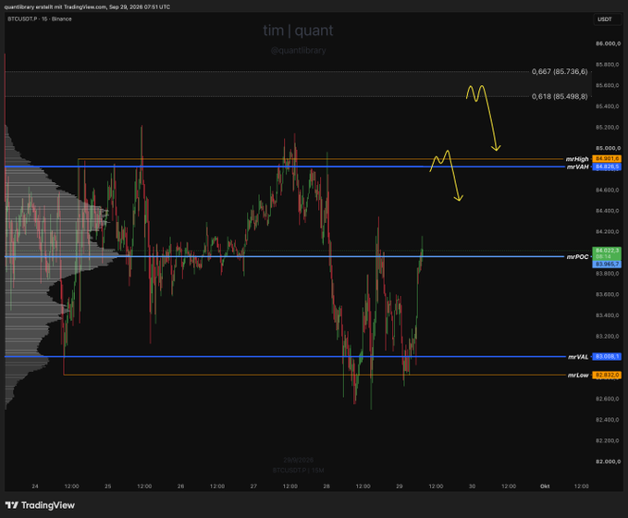628x518 pixels.
Task: Select the mrLow line label
Action: click(x=578, y=375)
